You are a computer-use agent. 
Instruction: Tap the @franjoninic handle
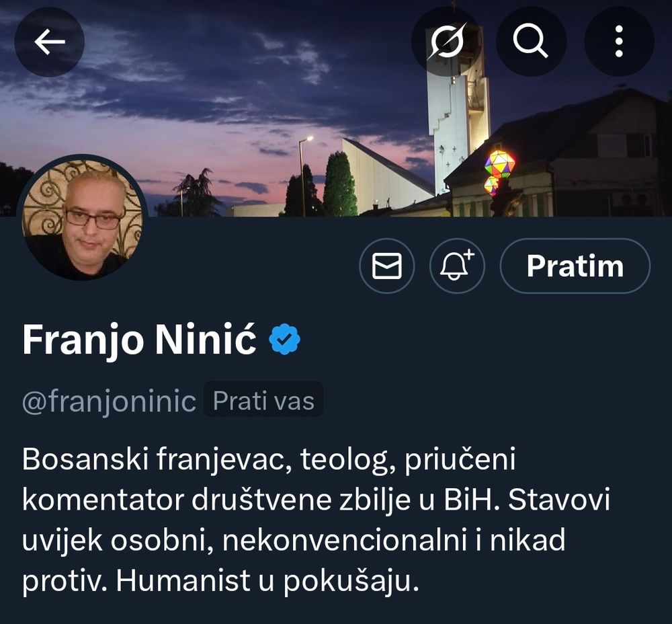coord(109,401)
